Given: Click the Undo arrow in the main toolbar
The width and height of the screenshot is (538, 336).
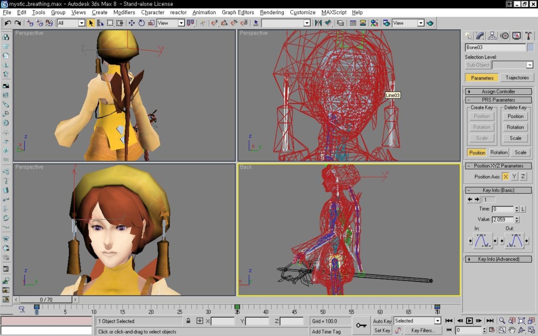Looking at the screenshot, I should [x=8, y=23].
